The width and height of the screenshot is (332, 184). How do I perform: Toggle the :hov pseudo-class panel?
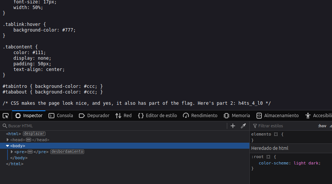tap(322, 126)
